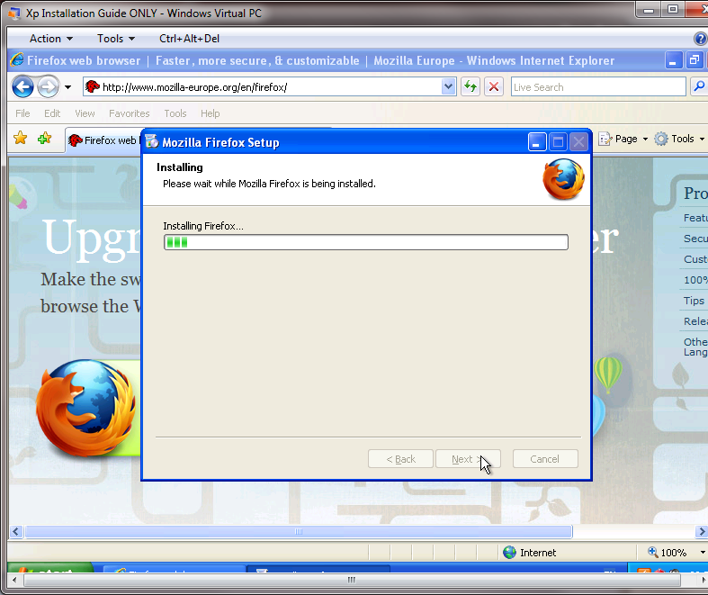Click the search magnifier icon

click(698, 86)
